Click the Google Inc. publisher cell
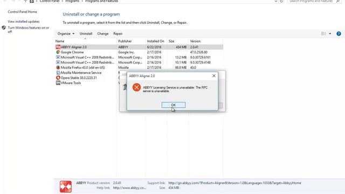Viewport: 345px width, 194px height. pyautogui.click(x=126, y=52)
